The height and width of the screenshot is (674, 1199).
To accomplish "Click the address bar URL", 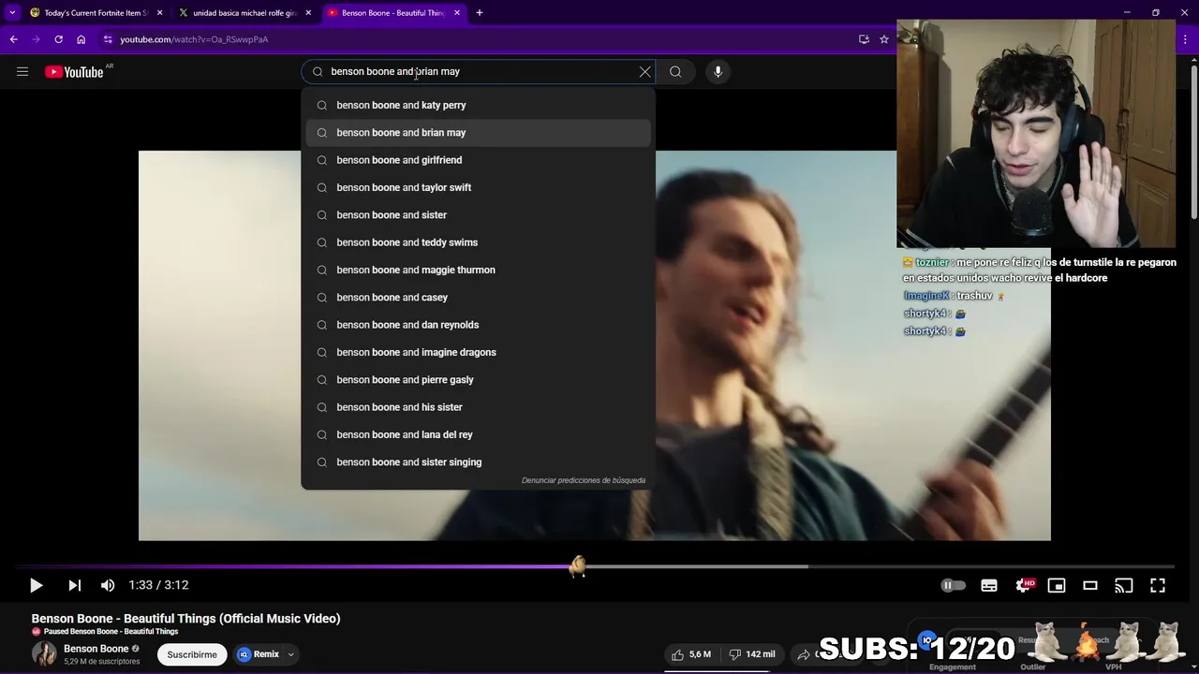I will tap(194, 39).
